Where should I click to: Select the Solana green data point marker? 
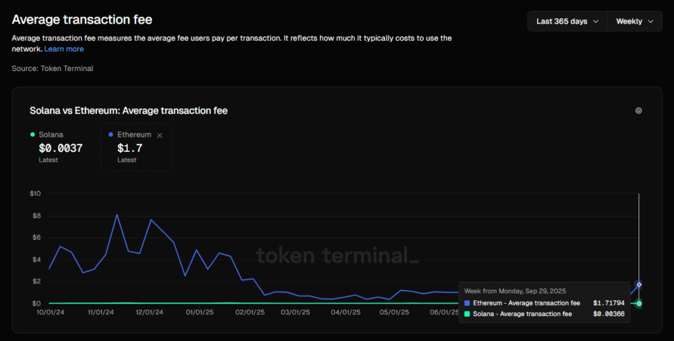tap(638, 304)
